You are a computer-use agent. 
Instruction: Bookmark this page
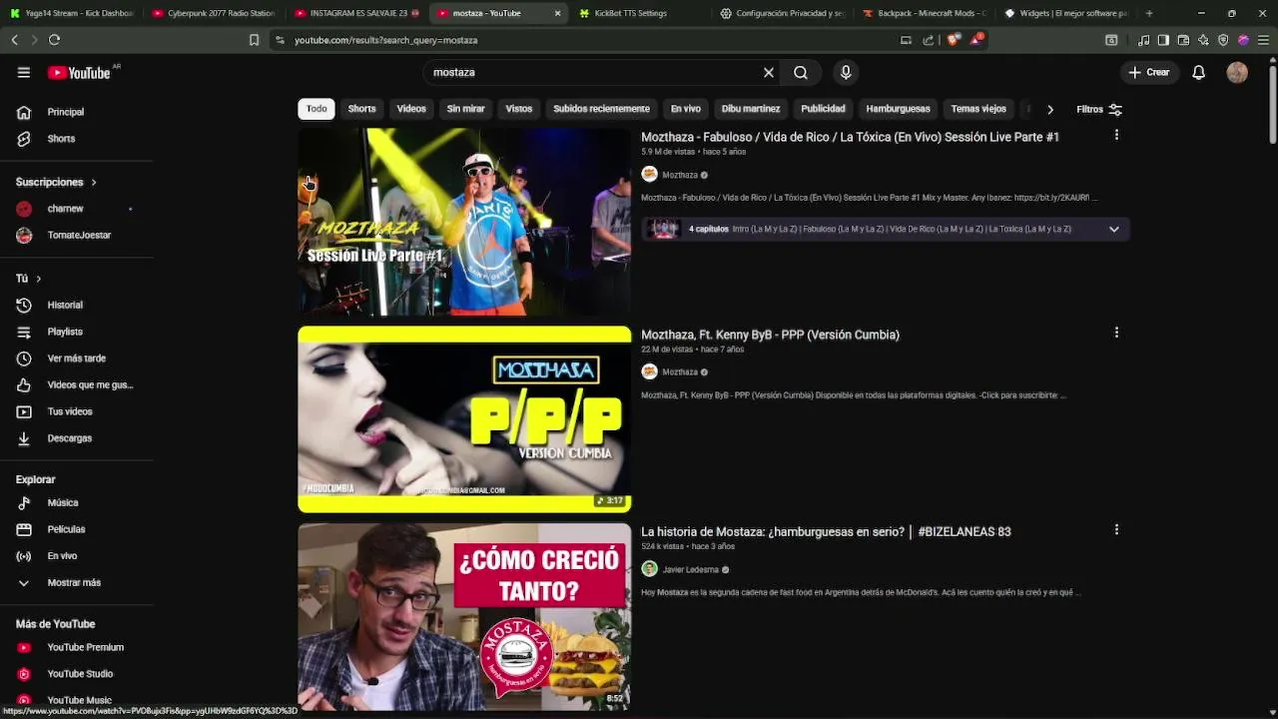click(x=254, y=40)
